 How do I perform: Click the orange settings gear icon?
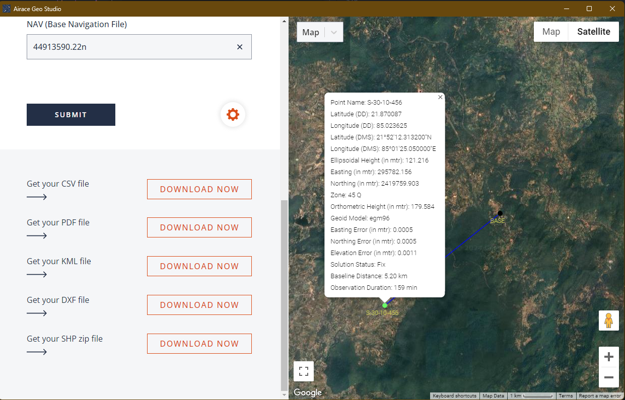coord(233,115)
